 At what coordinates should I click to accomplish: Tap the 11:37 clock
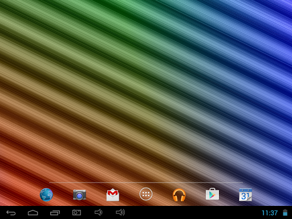coord(270,213)
